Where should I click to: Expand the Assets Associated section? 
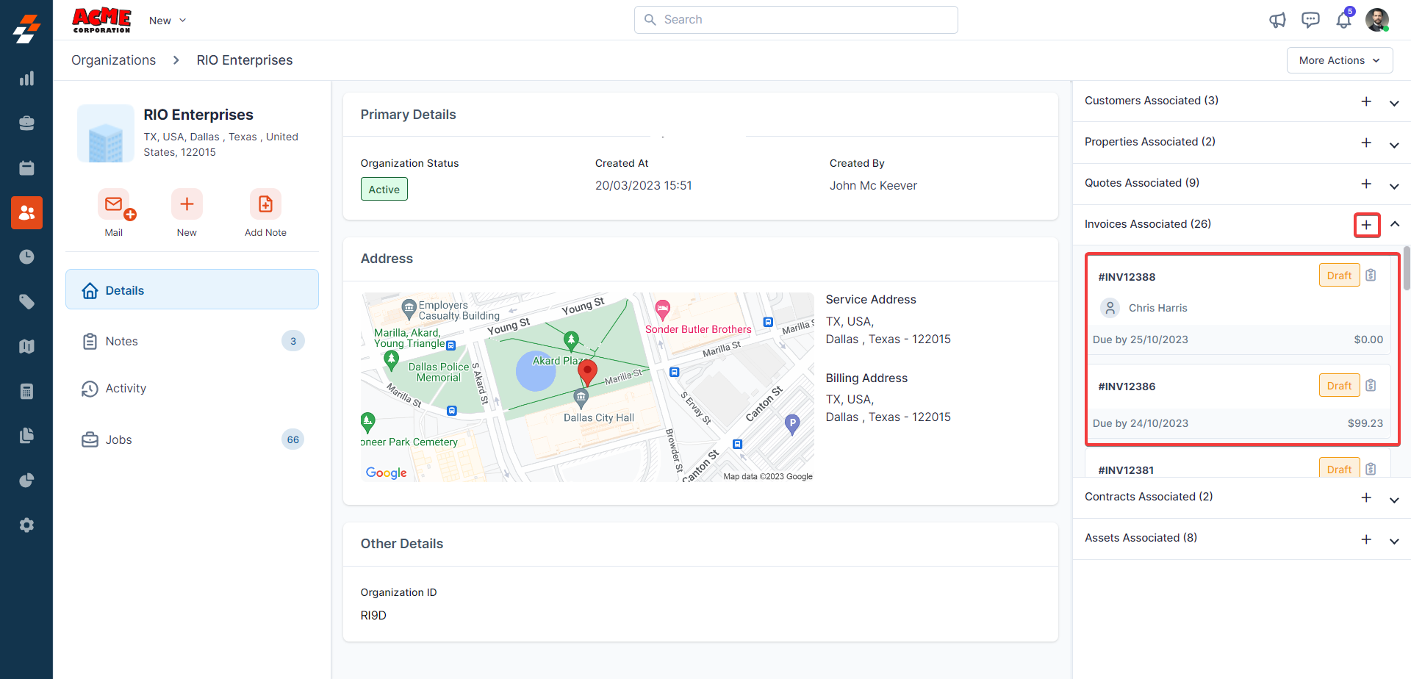coord(1393,541)
